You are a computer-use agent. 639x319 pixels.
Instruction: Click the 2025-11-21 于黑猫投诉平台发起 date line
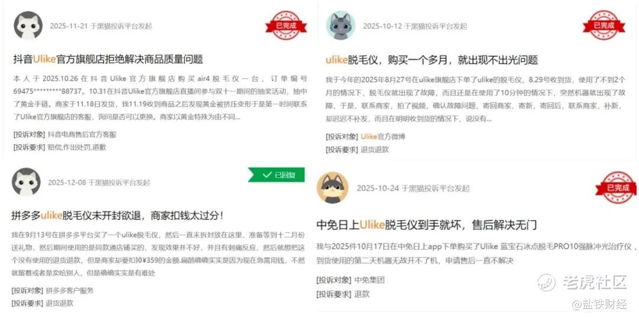click(101, 26)
